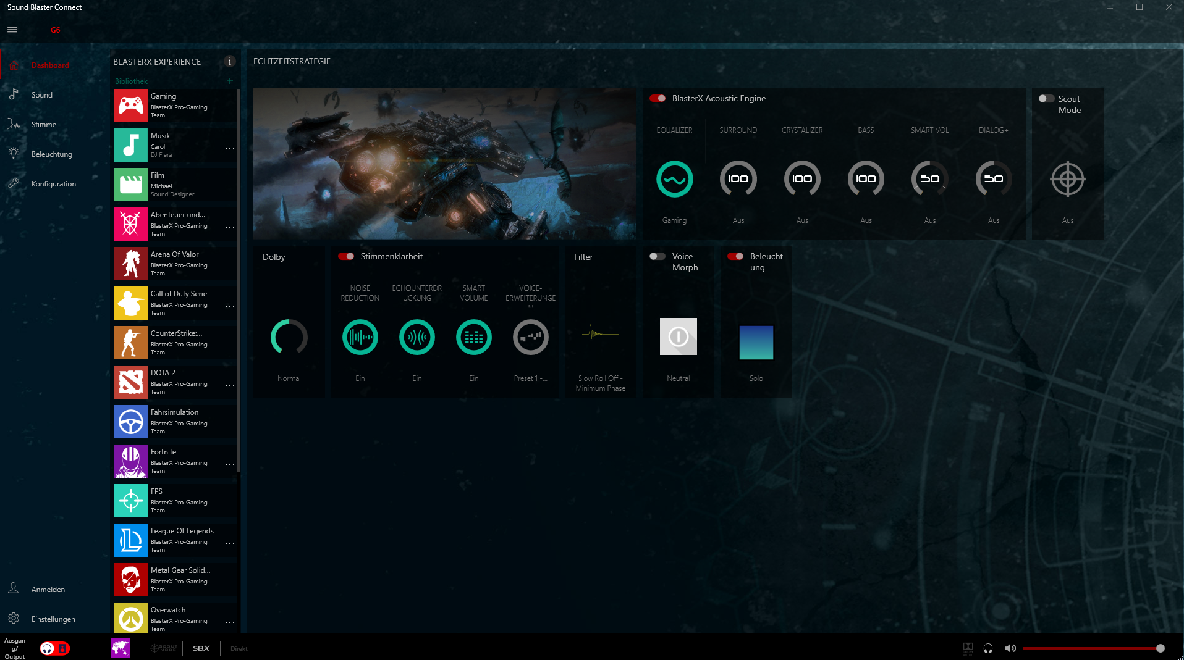Select the Musik profile note icon
1184x660 pixels.
(x=131, y=145)
